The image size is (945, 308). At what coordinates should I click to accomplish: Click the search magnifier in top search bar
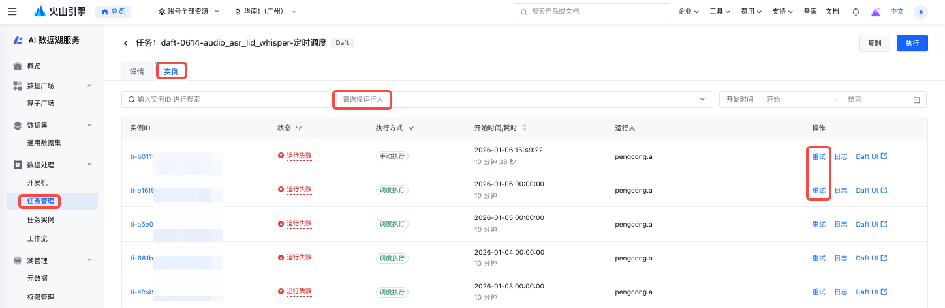[x=524, y=12]
